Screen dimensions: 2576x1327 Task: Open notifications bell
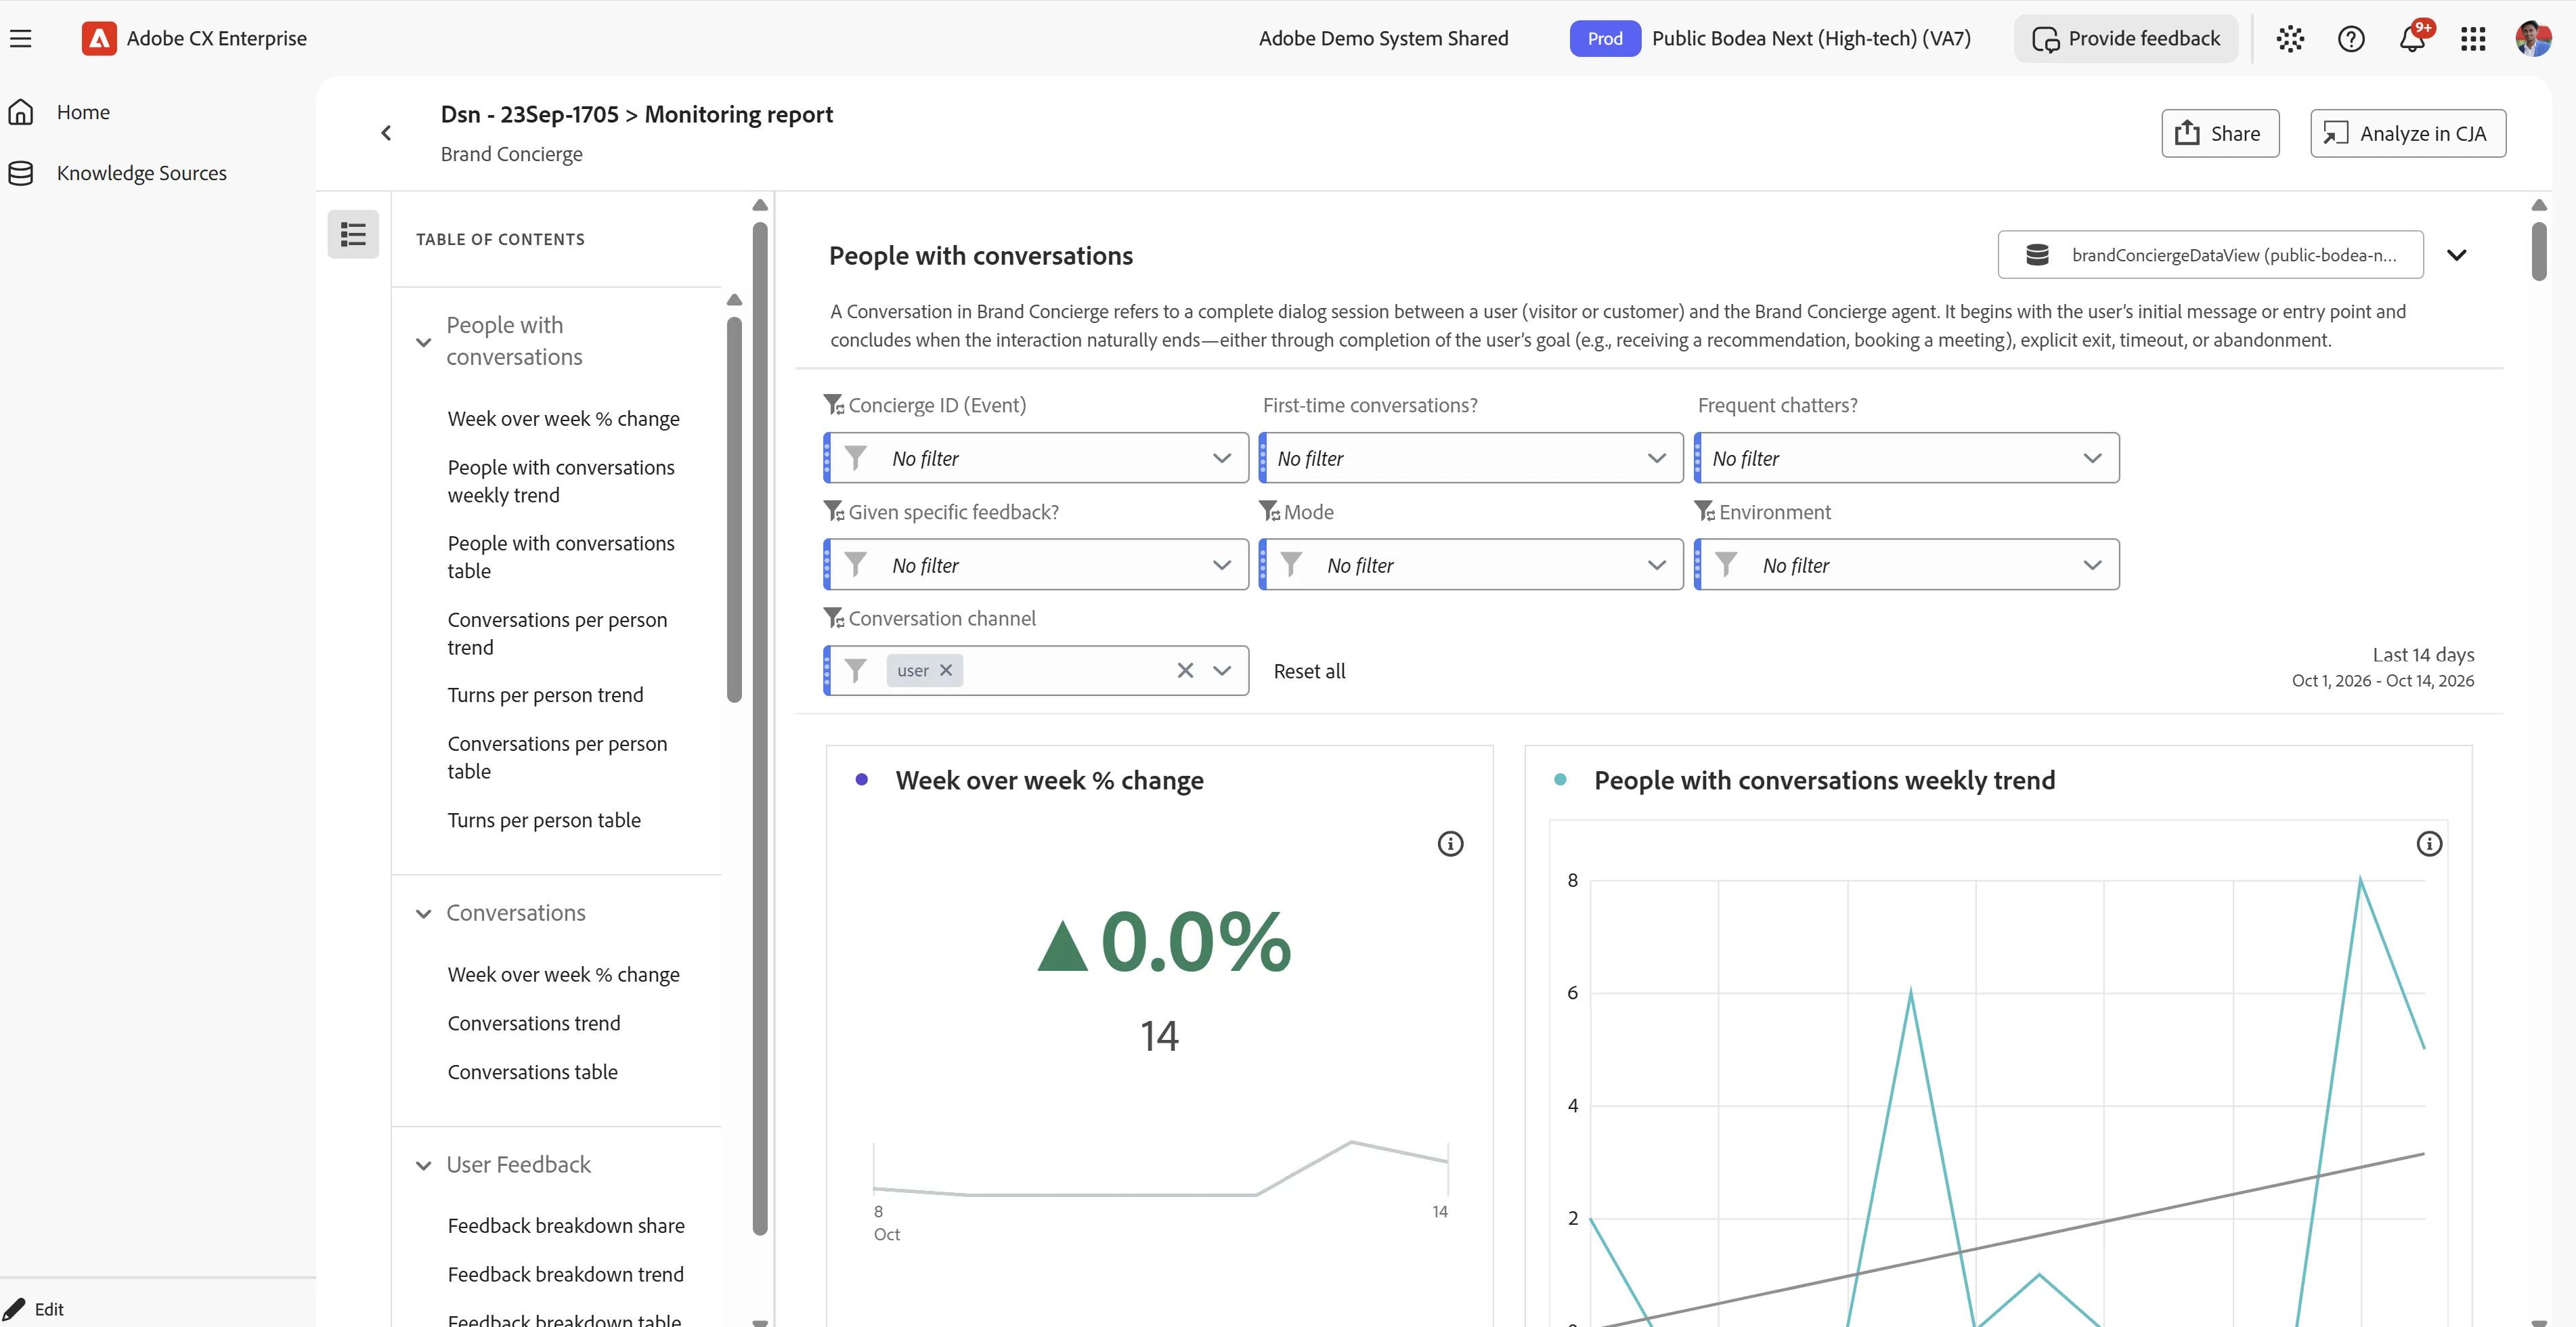(2412, 38)
